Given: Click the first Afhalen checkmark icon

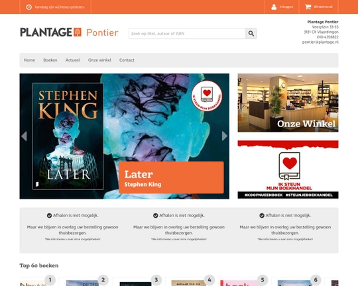Looking at the screenshot, I should (49, 216).
